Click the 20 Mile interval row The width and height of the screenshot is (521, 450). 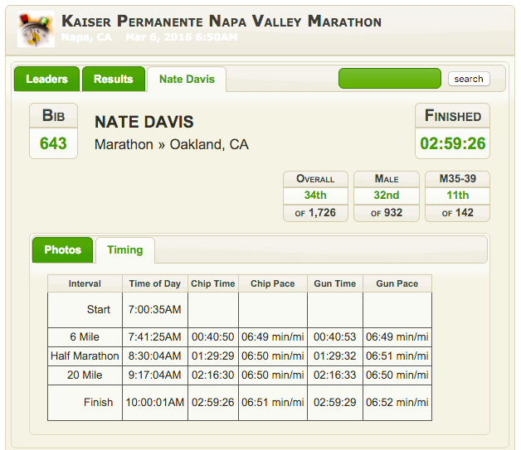tap(240, 375)
